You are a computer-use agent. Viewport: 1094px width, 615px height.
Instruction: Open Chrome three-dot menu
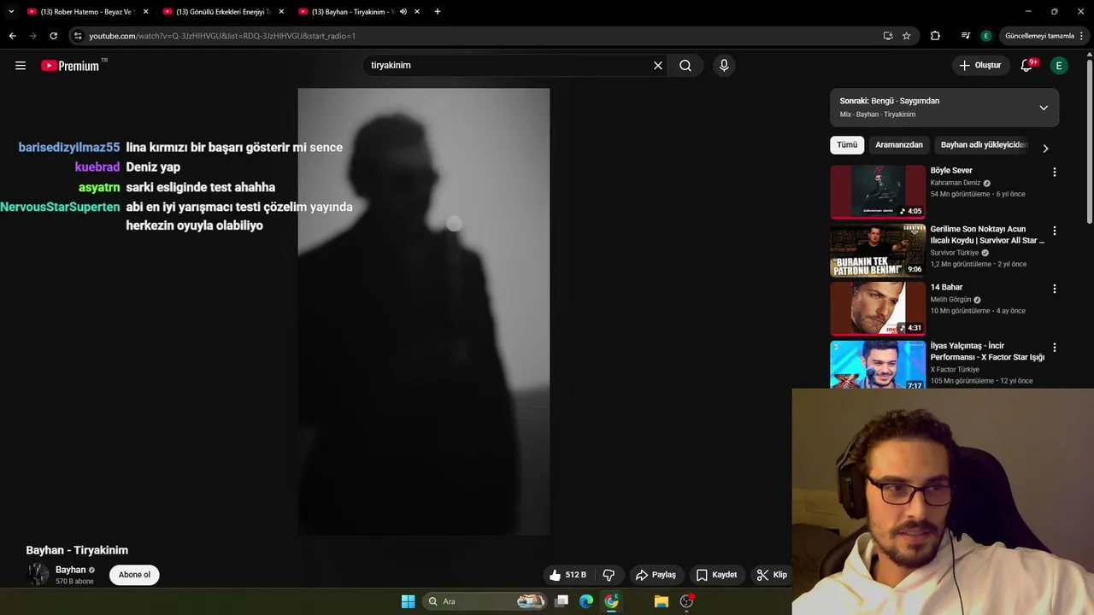[x=1082, y=36]
